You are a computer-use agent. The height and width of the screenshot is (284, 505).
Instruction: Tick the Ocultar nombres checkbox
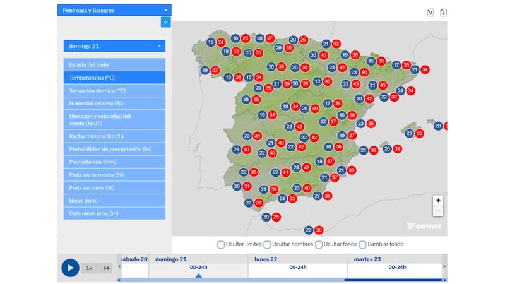267,244
